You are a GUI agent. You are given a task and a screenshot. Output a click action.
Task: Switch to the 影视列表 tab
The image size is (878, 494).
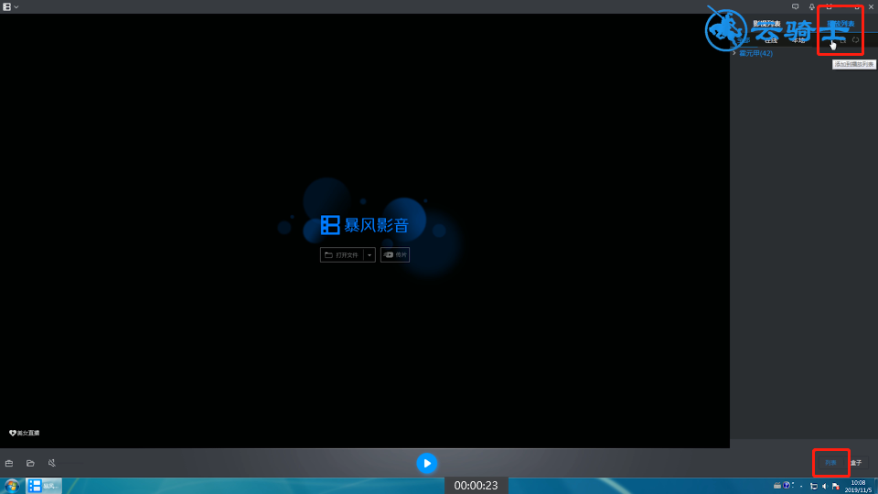pyautogui.click(x=766, y=24)
